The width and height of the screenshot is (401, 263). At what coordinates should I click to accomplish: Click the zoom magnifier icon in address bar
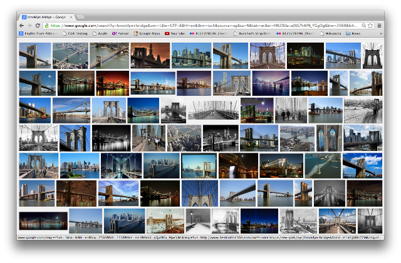point(363,26)
